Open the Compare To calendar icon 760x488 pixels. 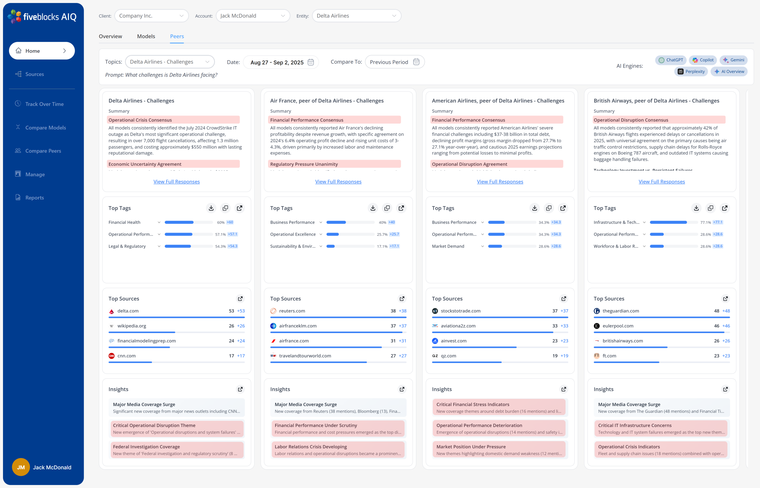[x=416, y=62]
